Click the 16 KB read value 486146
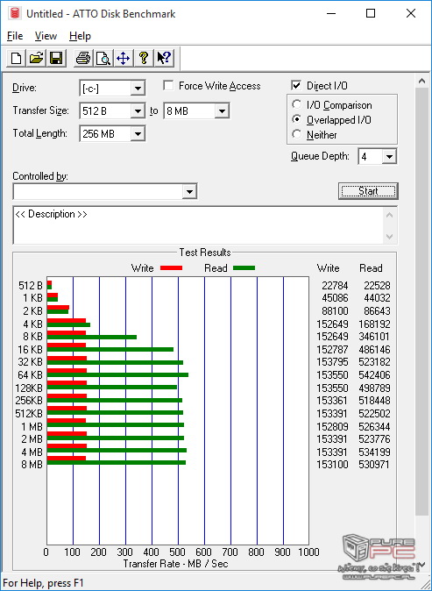Screen dimensions: 432x591 point(374,349)
